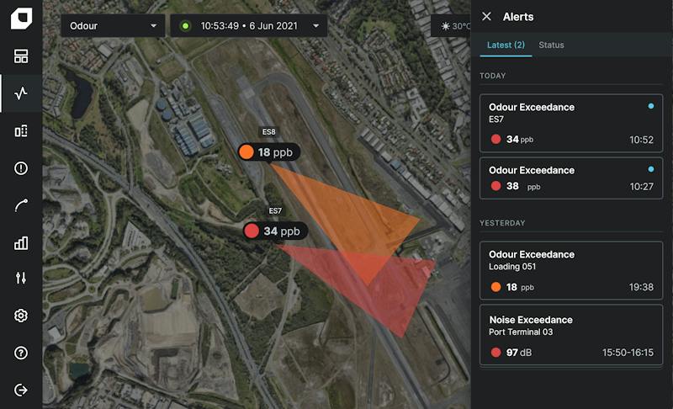Screen dimensions: 673x409
Task: Click the app logo in the sidebar
Action: click(x=21, y=19)
